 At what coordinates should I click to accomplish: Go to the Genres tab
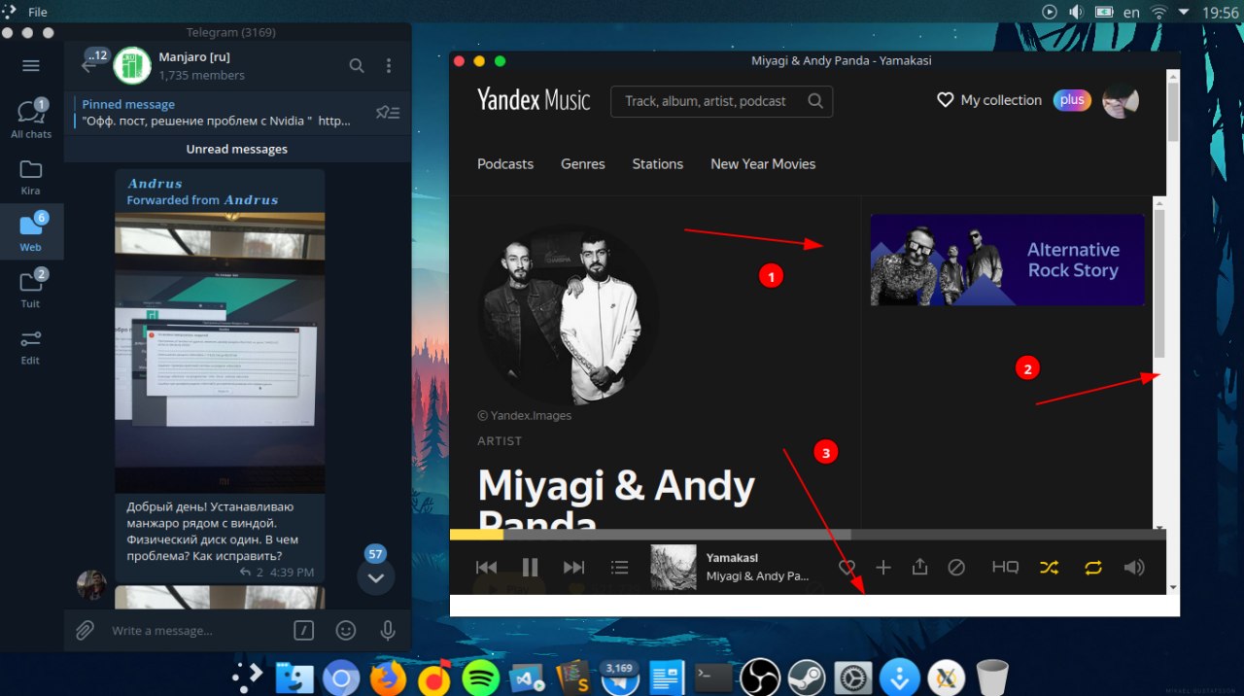coord(583,164)
